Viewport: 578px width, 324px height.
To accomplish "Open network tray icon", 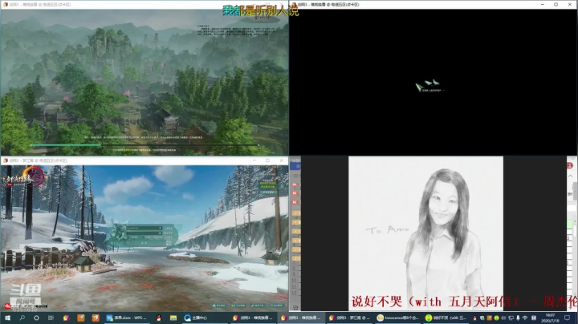I will (x=511, y=318).
